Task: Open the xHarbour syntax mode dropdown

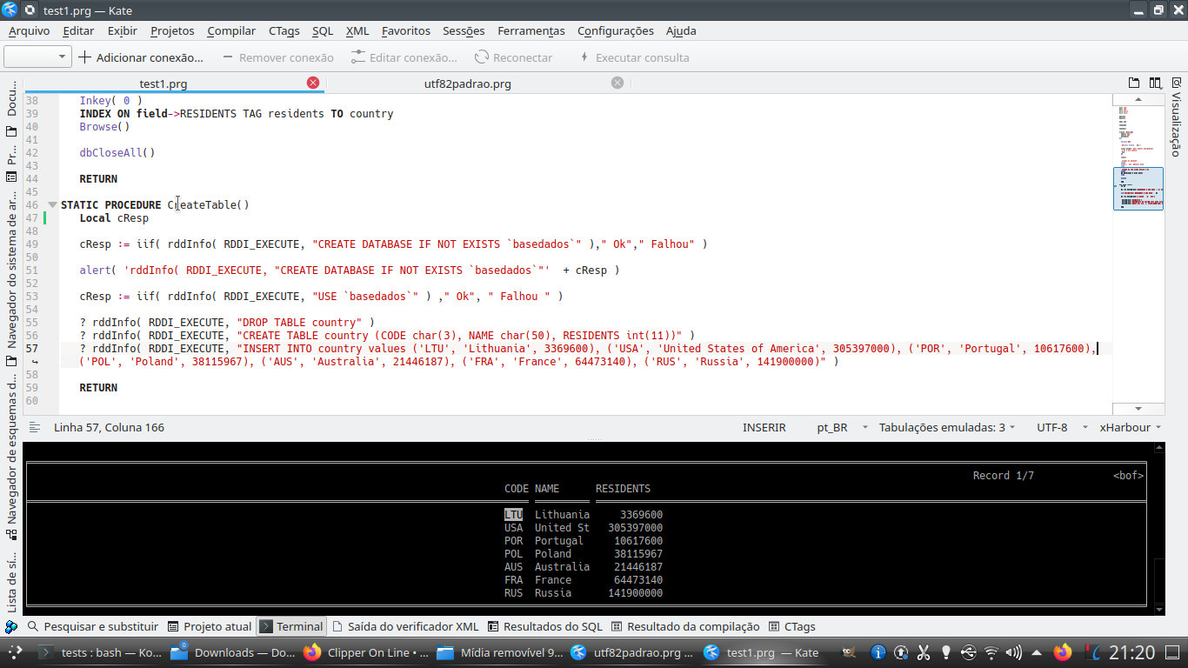Action: pos(1131,427)
